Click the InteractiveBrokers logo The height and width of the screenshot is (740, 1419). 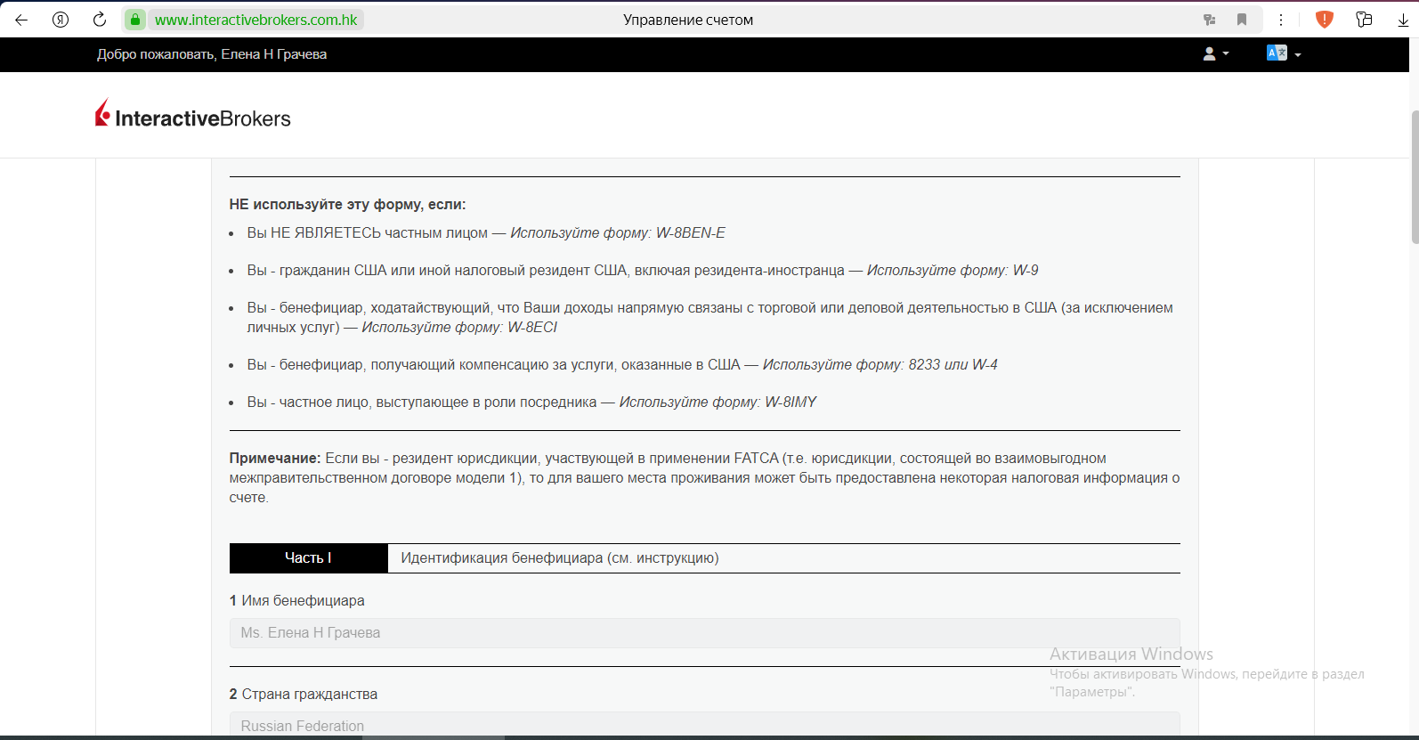(193, 116)
